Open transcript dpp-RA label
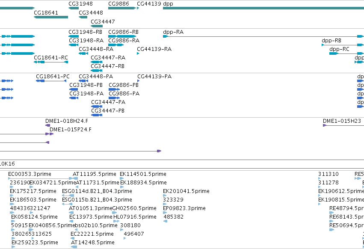 click(173, 32)
